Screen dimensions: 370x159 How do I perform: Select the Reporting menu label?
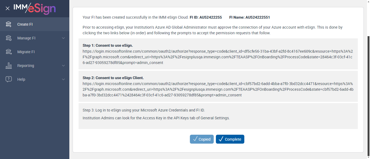pos(26,66)
